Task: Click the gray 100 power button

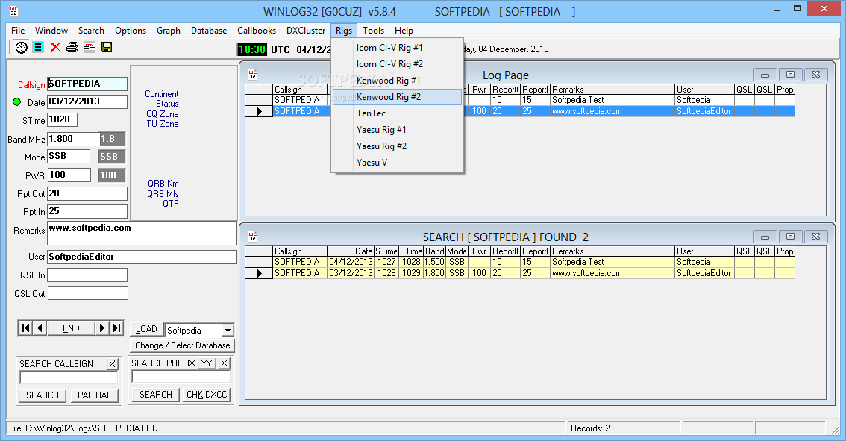Action: pos(112,175)
